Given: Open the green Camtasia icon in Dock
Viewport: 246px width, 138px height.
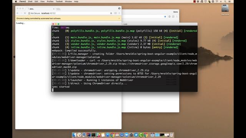Looking at the screenshot, I should [141, 135].
